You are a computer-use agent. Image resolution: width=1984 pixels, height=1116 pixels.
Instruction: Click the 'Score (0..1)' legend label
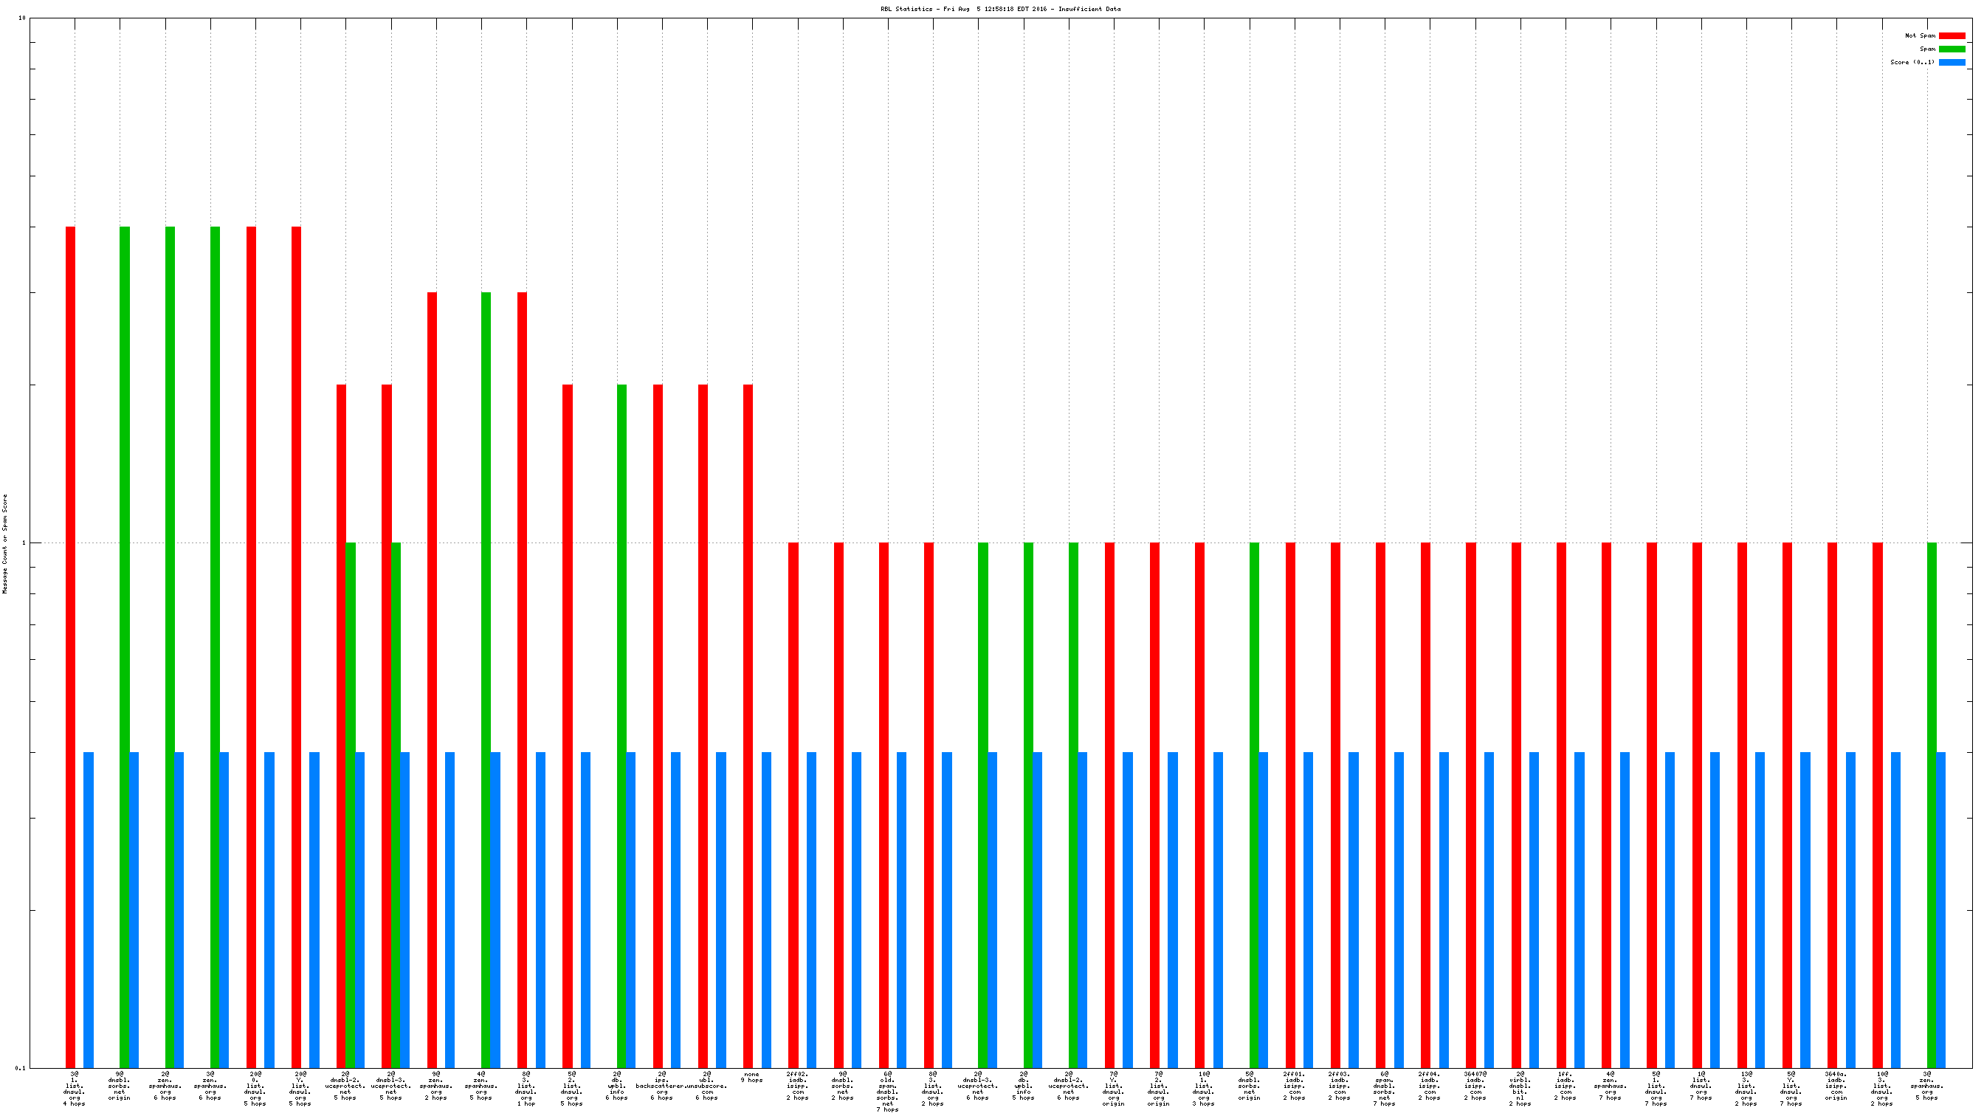[x=1912, y=61]
